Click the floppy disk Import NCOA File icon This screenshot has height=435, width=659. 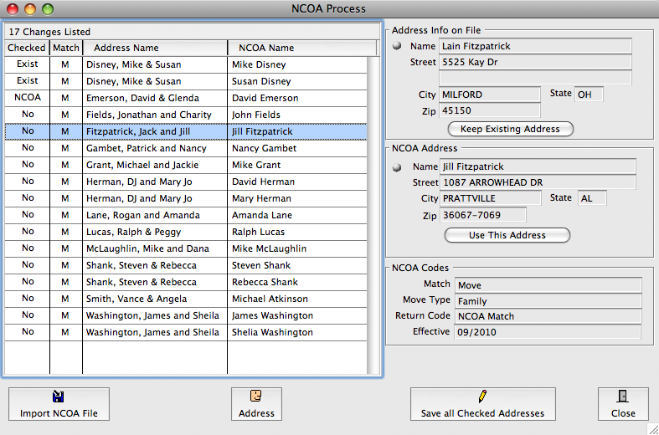59,397
